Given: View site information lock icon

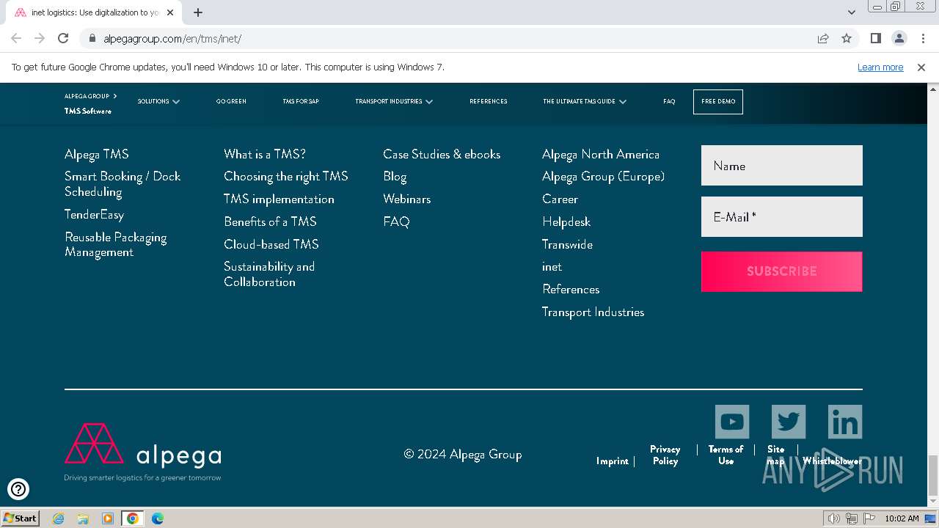Looking at the screenshot, I should [92, 38].
